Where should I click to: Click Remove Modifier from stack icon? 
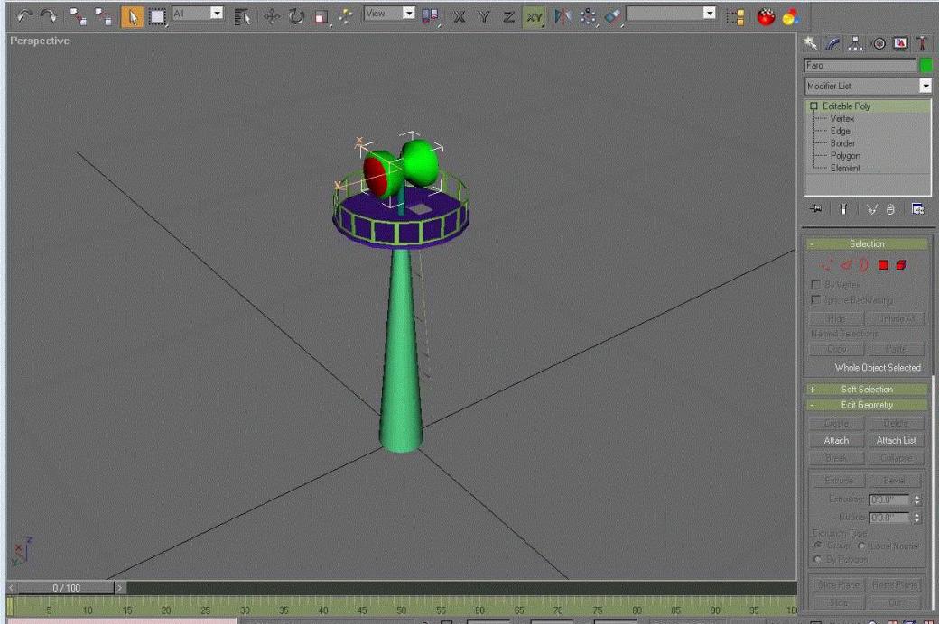[x=890, y=209]
